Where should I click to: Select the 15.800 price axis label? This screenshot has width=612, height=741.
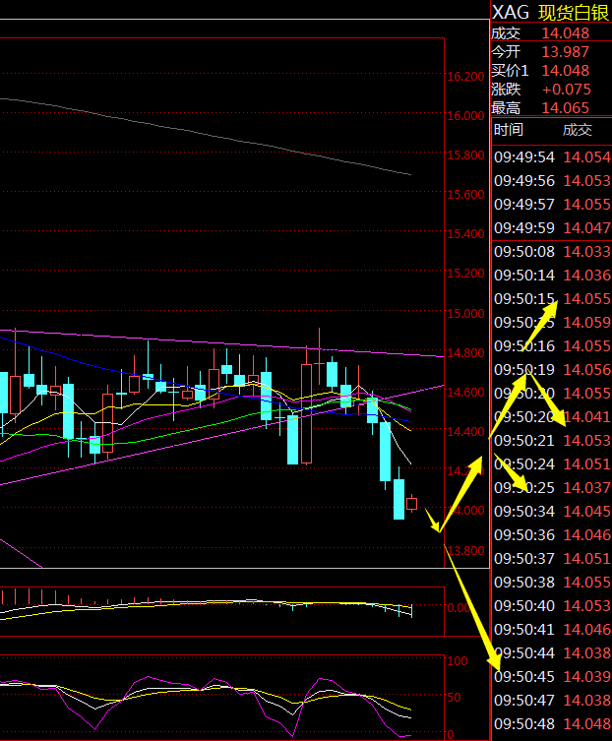click(465, 155)
